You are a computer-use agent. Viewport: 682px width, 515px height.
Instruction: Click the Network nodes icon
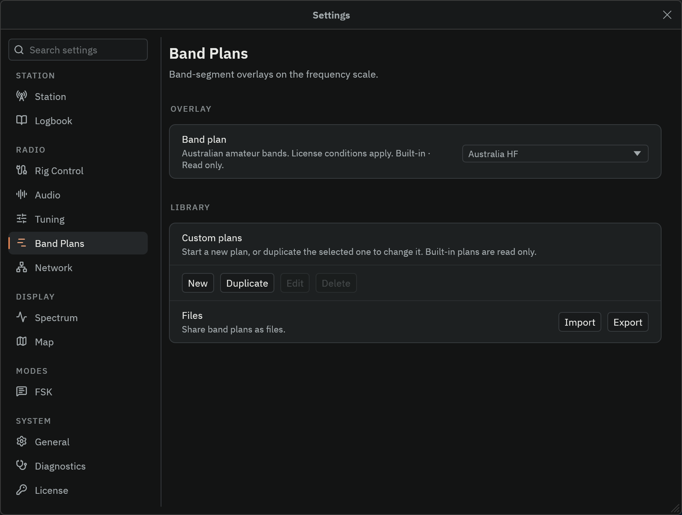[x=22, y=267]
